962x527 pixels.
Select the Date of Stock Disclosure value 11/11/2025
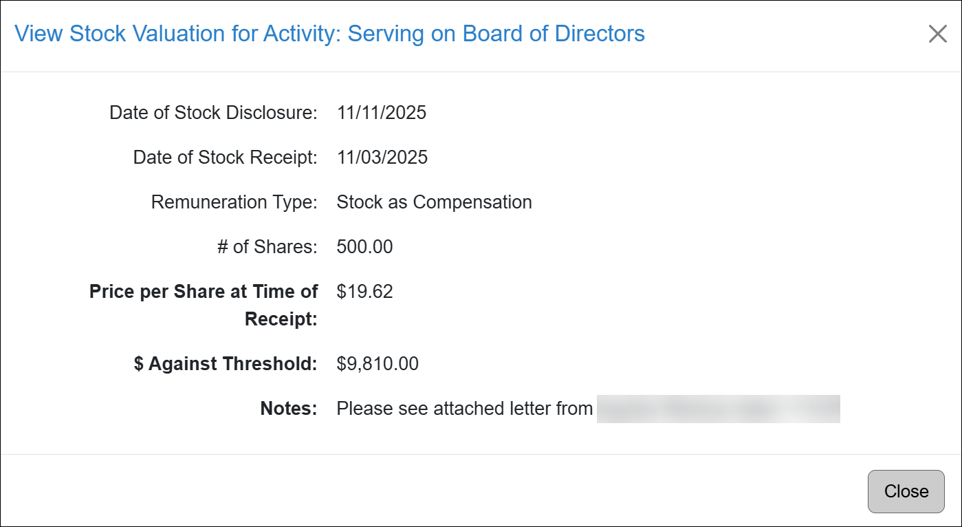point(381,112)
